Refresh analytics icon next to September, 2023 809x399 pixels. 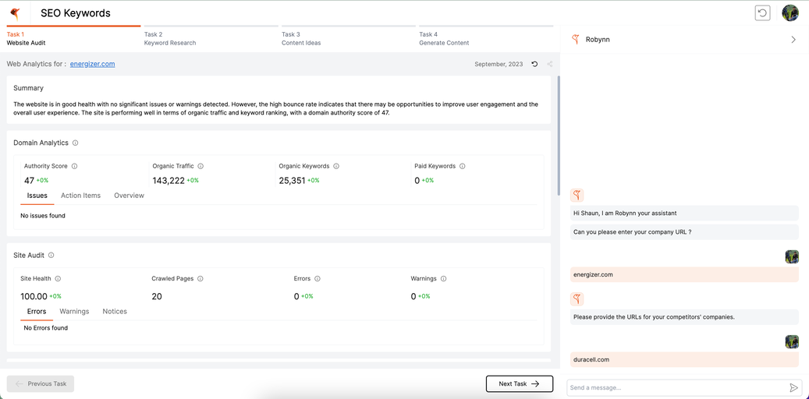coord(534,64)
